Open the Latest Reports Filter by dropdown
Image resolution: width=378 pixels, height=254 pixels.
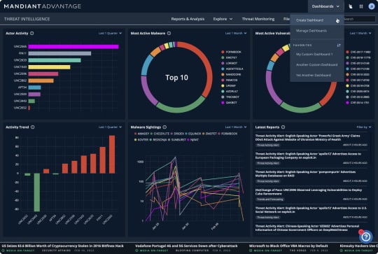[364, 127]
